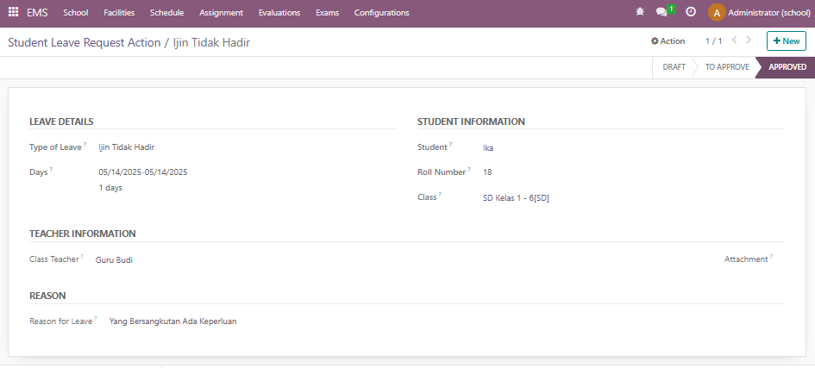Viewport: 815px width, 368px height.
Task: Select the TO APPROVE status stage
Action: point(727,67)
